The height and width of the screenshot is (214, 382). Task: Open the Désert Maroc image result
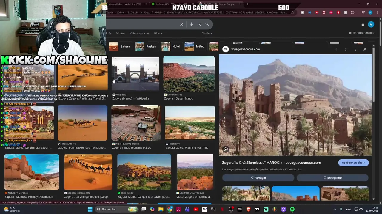click(x=189, y=74)
